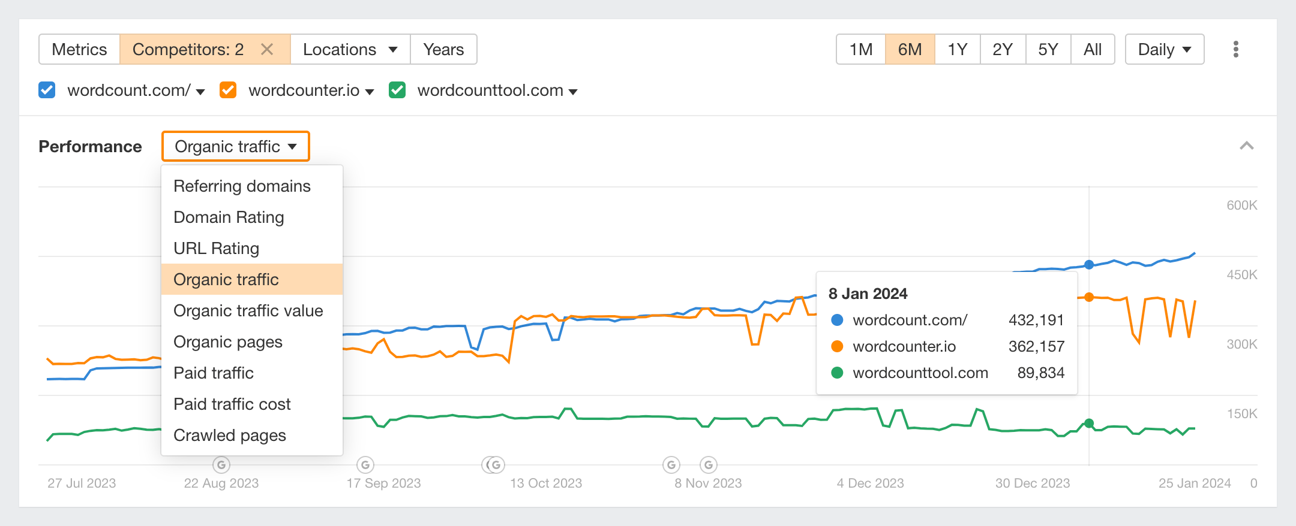Collapse the Performance section chevron
This screenshot has height=526, width=1296.
tap(1246, 146)
